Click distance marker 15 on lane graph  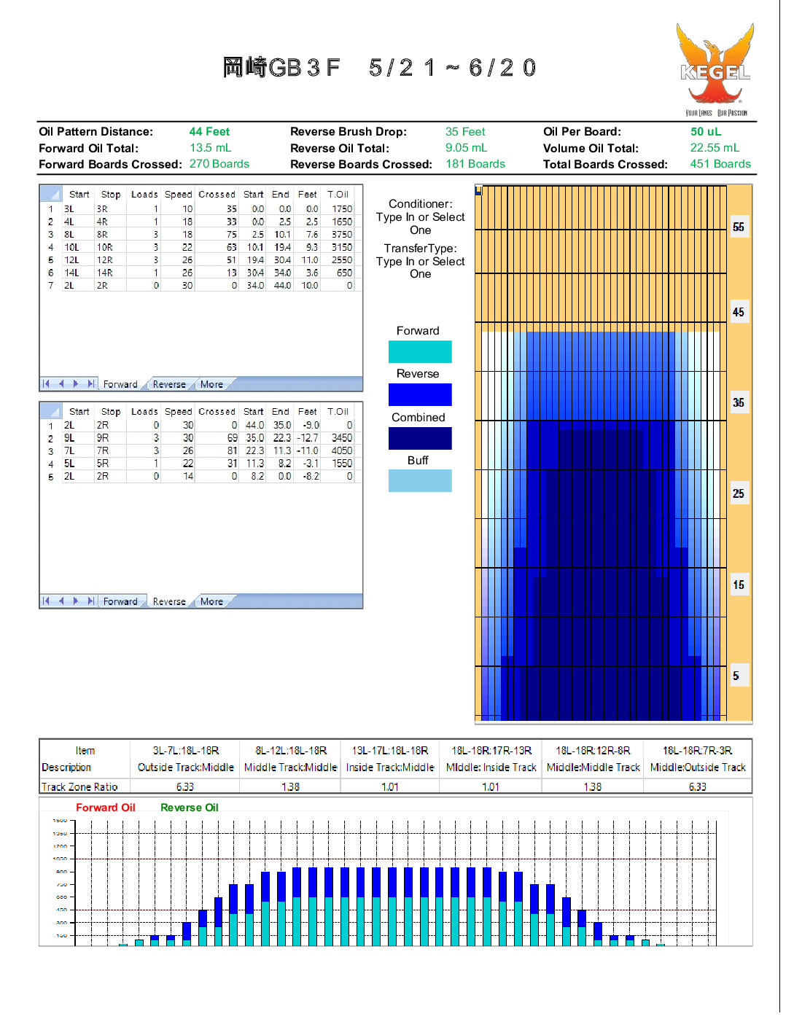click(739, 585)
